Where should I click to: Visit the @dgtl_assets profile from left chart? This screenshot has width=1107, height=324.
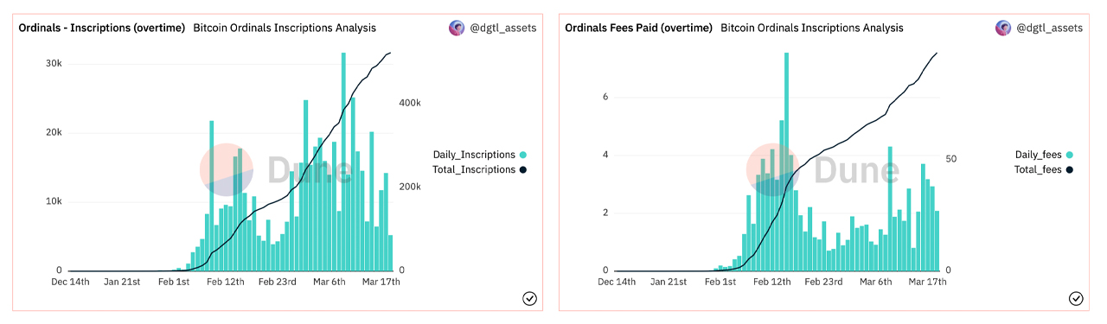pyautogui.click(x=503, y=28)
